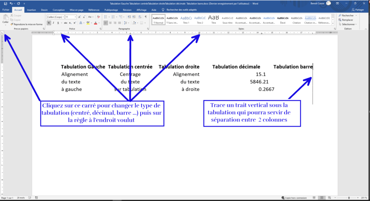Screen dimensions: 370x201
Task: Apply strikethrough (abc) formatting
Action: coord(66,23)
